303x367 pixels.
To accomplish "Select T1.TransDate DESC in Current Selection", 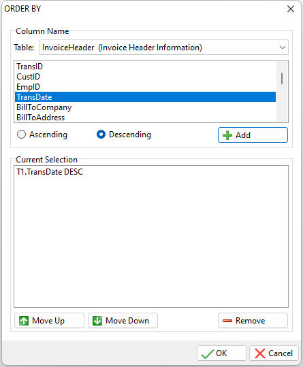I will pyautogui.click(x=50, y=172).
